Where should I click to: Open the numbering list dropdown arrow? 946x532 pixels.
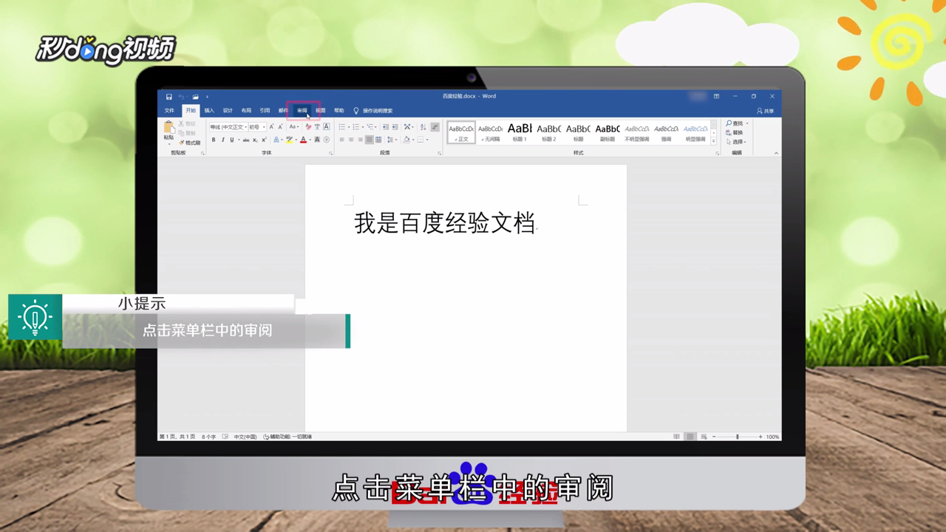363,127
